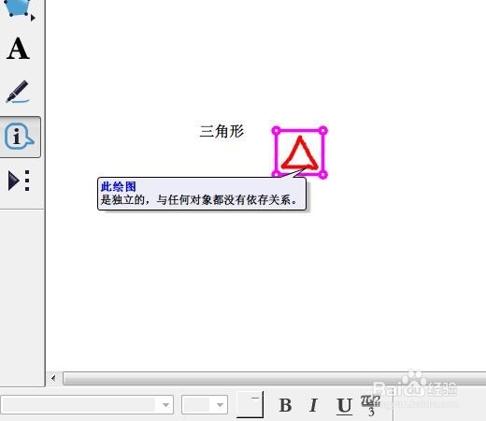Open the Custom tools menu
Viewport: 486px width, 421px height.
[19, 181]
